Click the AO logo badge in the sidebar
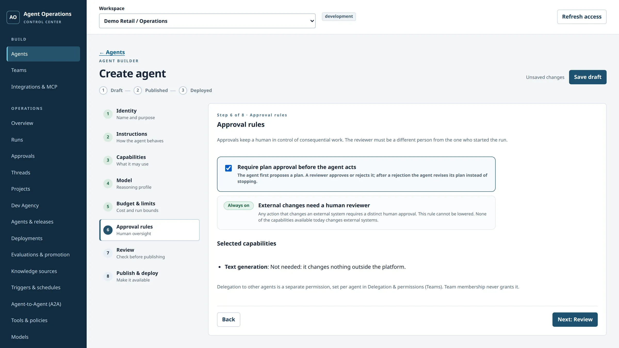The height and width of the screenshot is (348, 619). pyautogui.click(x=13, y=17)
